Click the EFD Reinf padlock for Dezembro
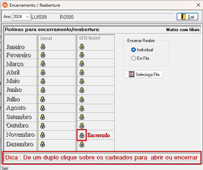This screenshot has width=203, height=170. click(82, 145)
